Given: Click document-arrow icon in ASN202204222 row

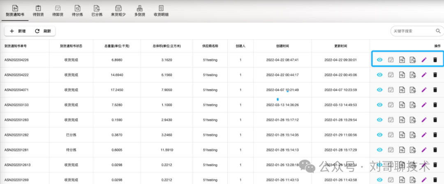Looking at the screenshot, I should coord(402,75).
